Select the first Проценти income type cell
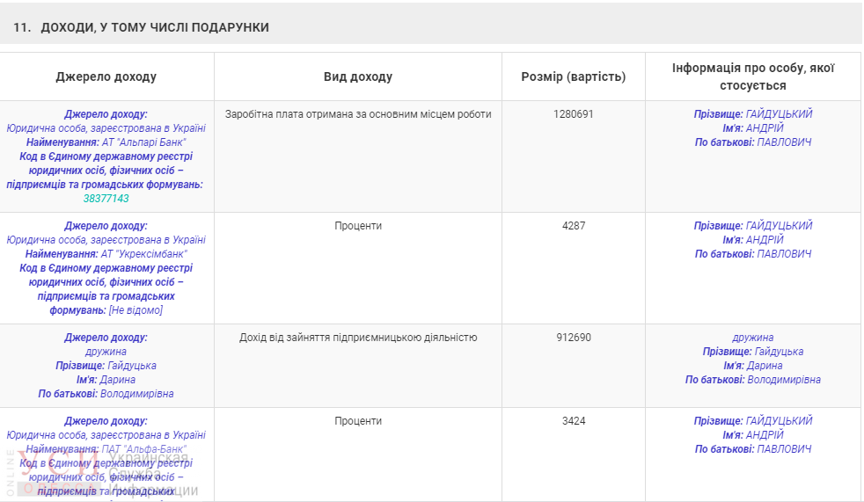This screenshot has height=502, width=864. tap(357, 226)
